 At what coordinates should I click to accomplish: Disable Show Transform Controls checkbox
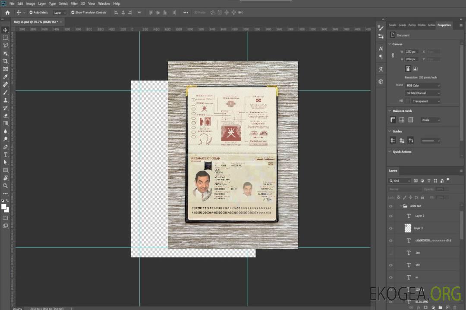72,12
